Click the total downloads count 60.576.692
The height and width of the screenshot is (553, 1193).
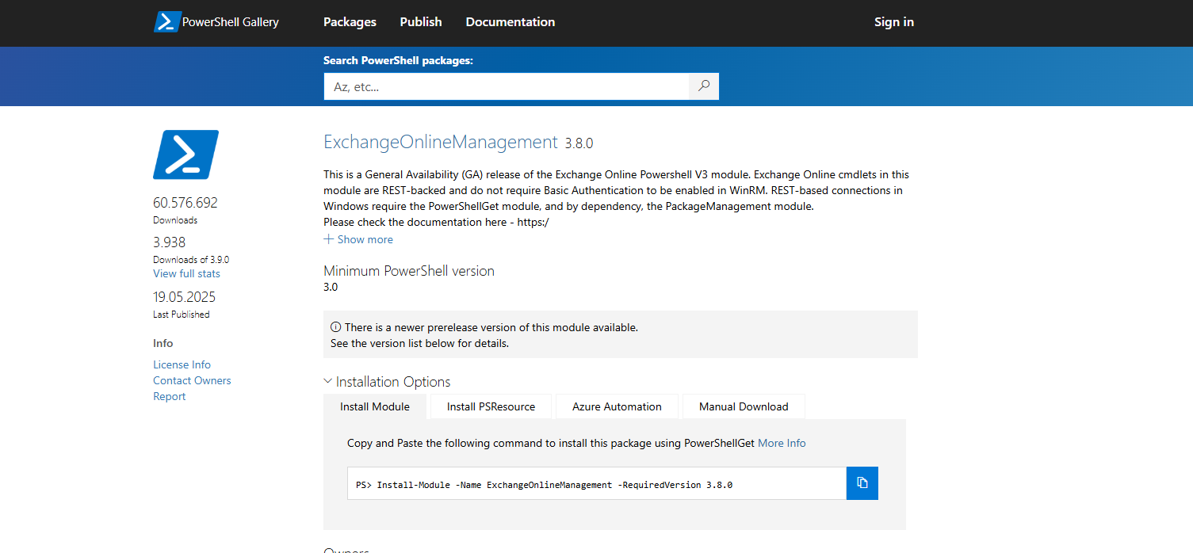coord(185,203)
